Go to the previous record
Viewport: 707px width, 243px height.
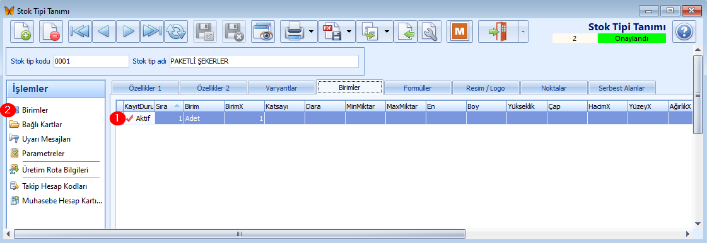click(x=103, y=31)
